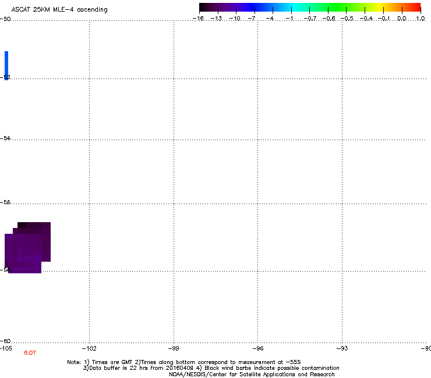Click the -96 longitude axis label

[258, 348]
